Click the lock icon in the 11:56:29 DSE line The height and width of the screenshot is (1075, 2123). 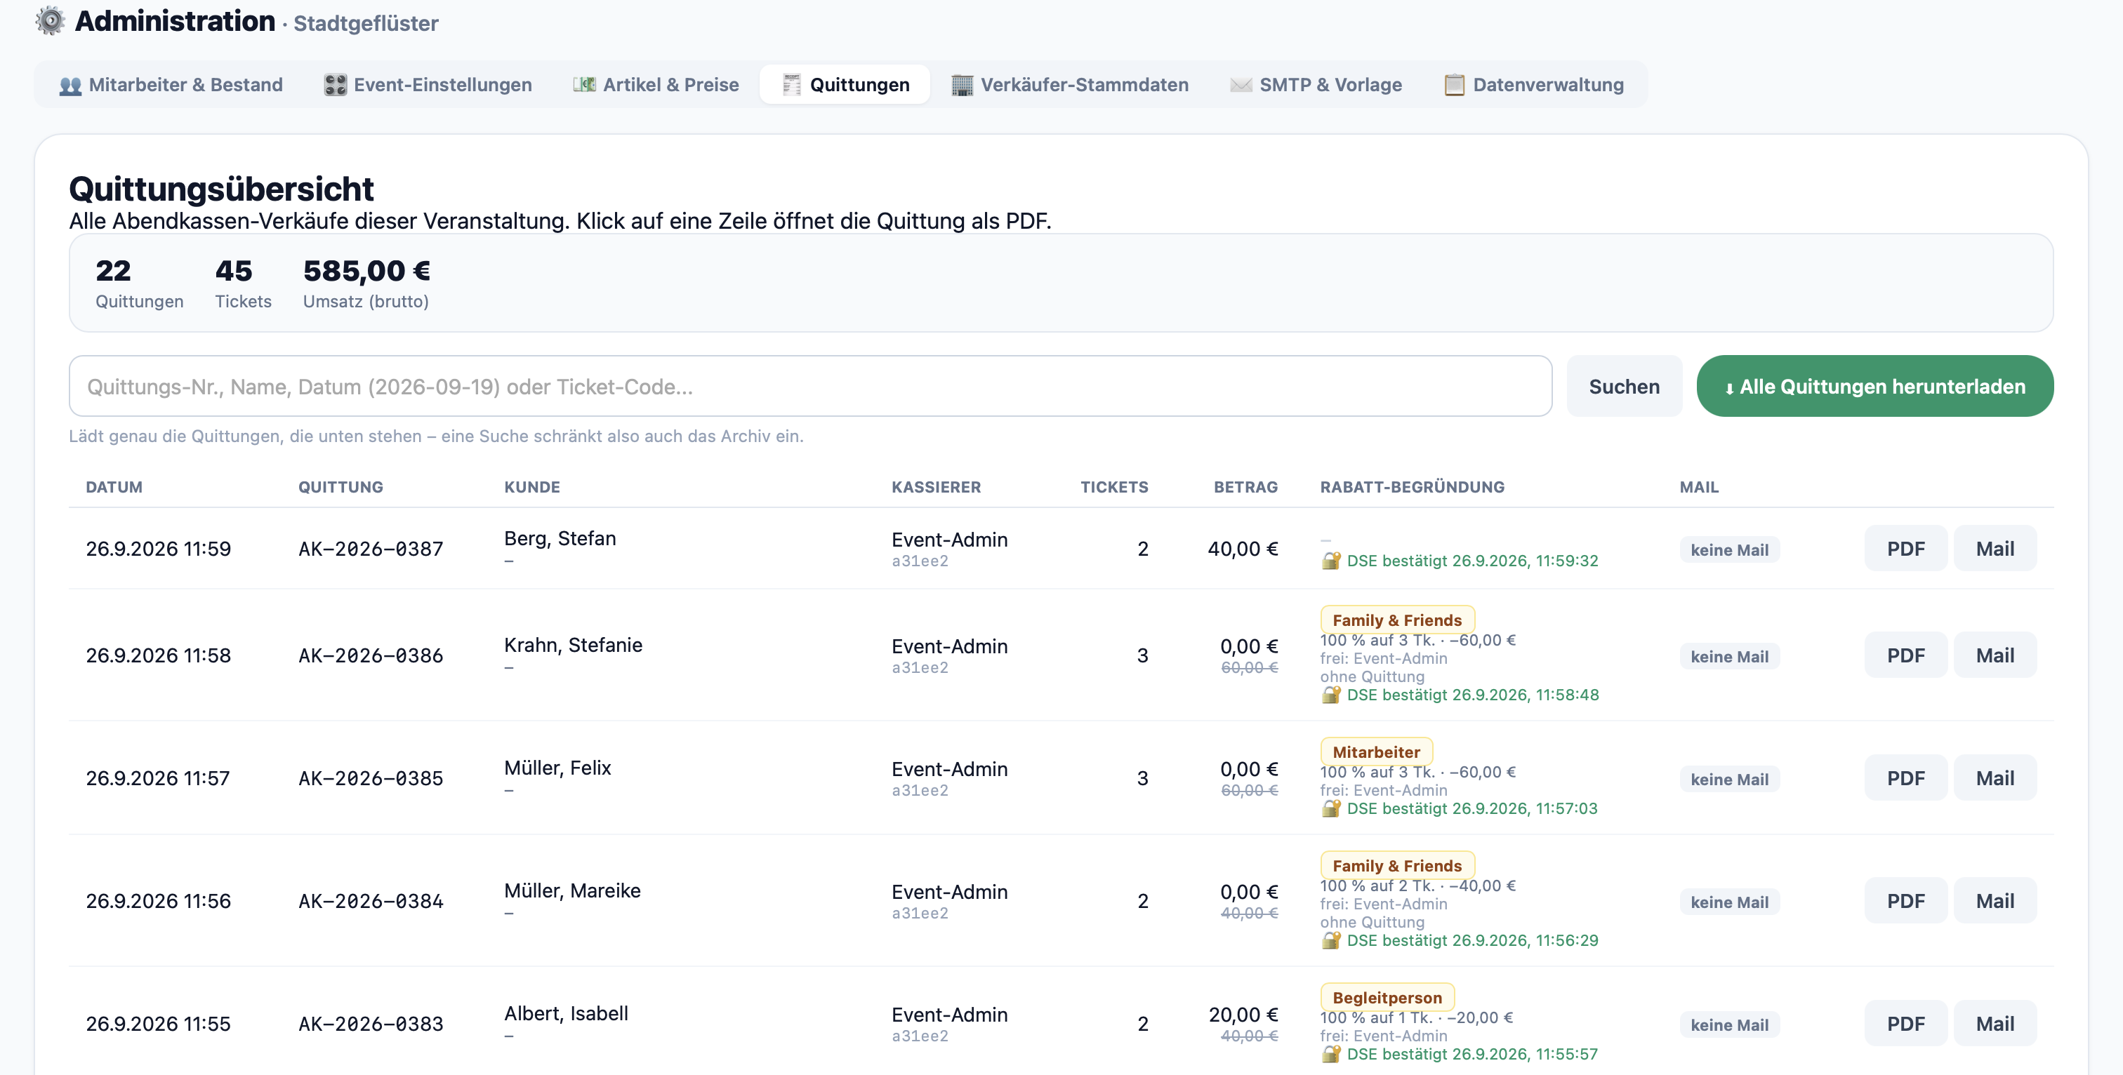point(1331,940)
